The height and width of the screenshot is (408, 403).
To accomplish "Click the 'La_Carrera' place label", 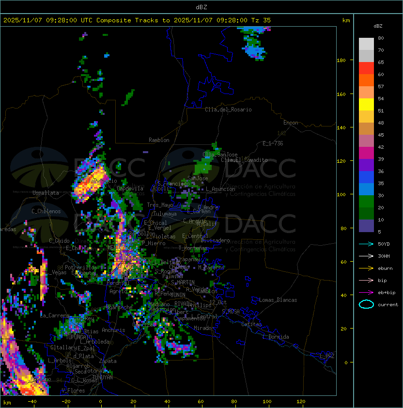I will (x=55, y=315).
